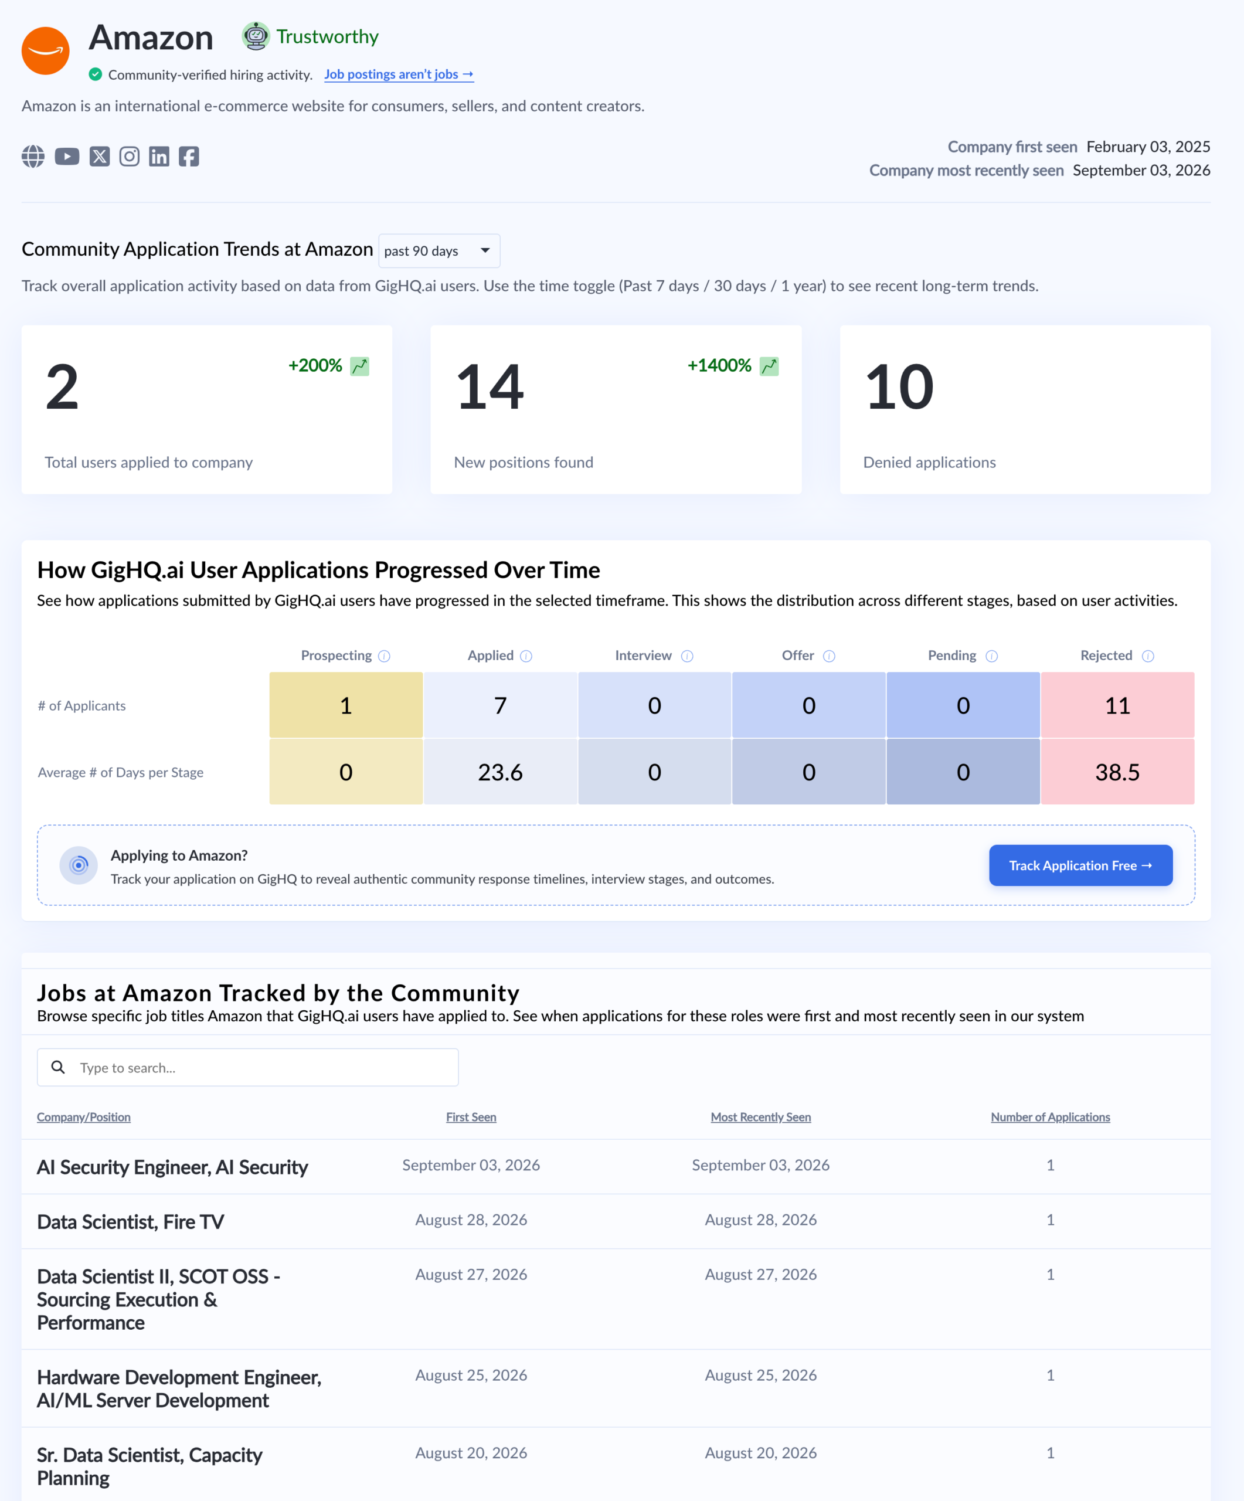Click Prospecting applicants cell showing 1
This screenshot has height=1501, width=1244.
346,705
